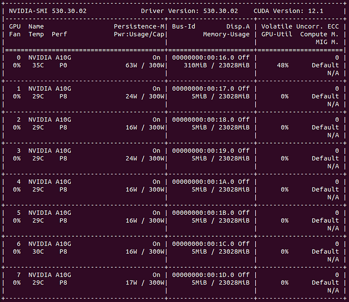Select the Default compute mode of GPU 6
The height and width of the screenshot is (302, 349).
(x=325, y=252)
